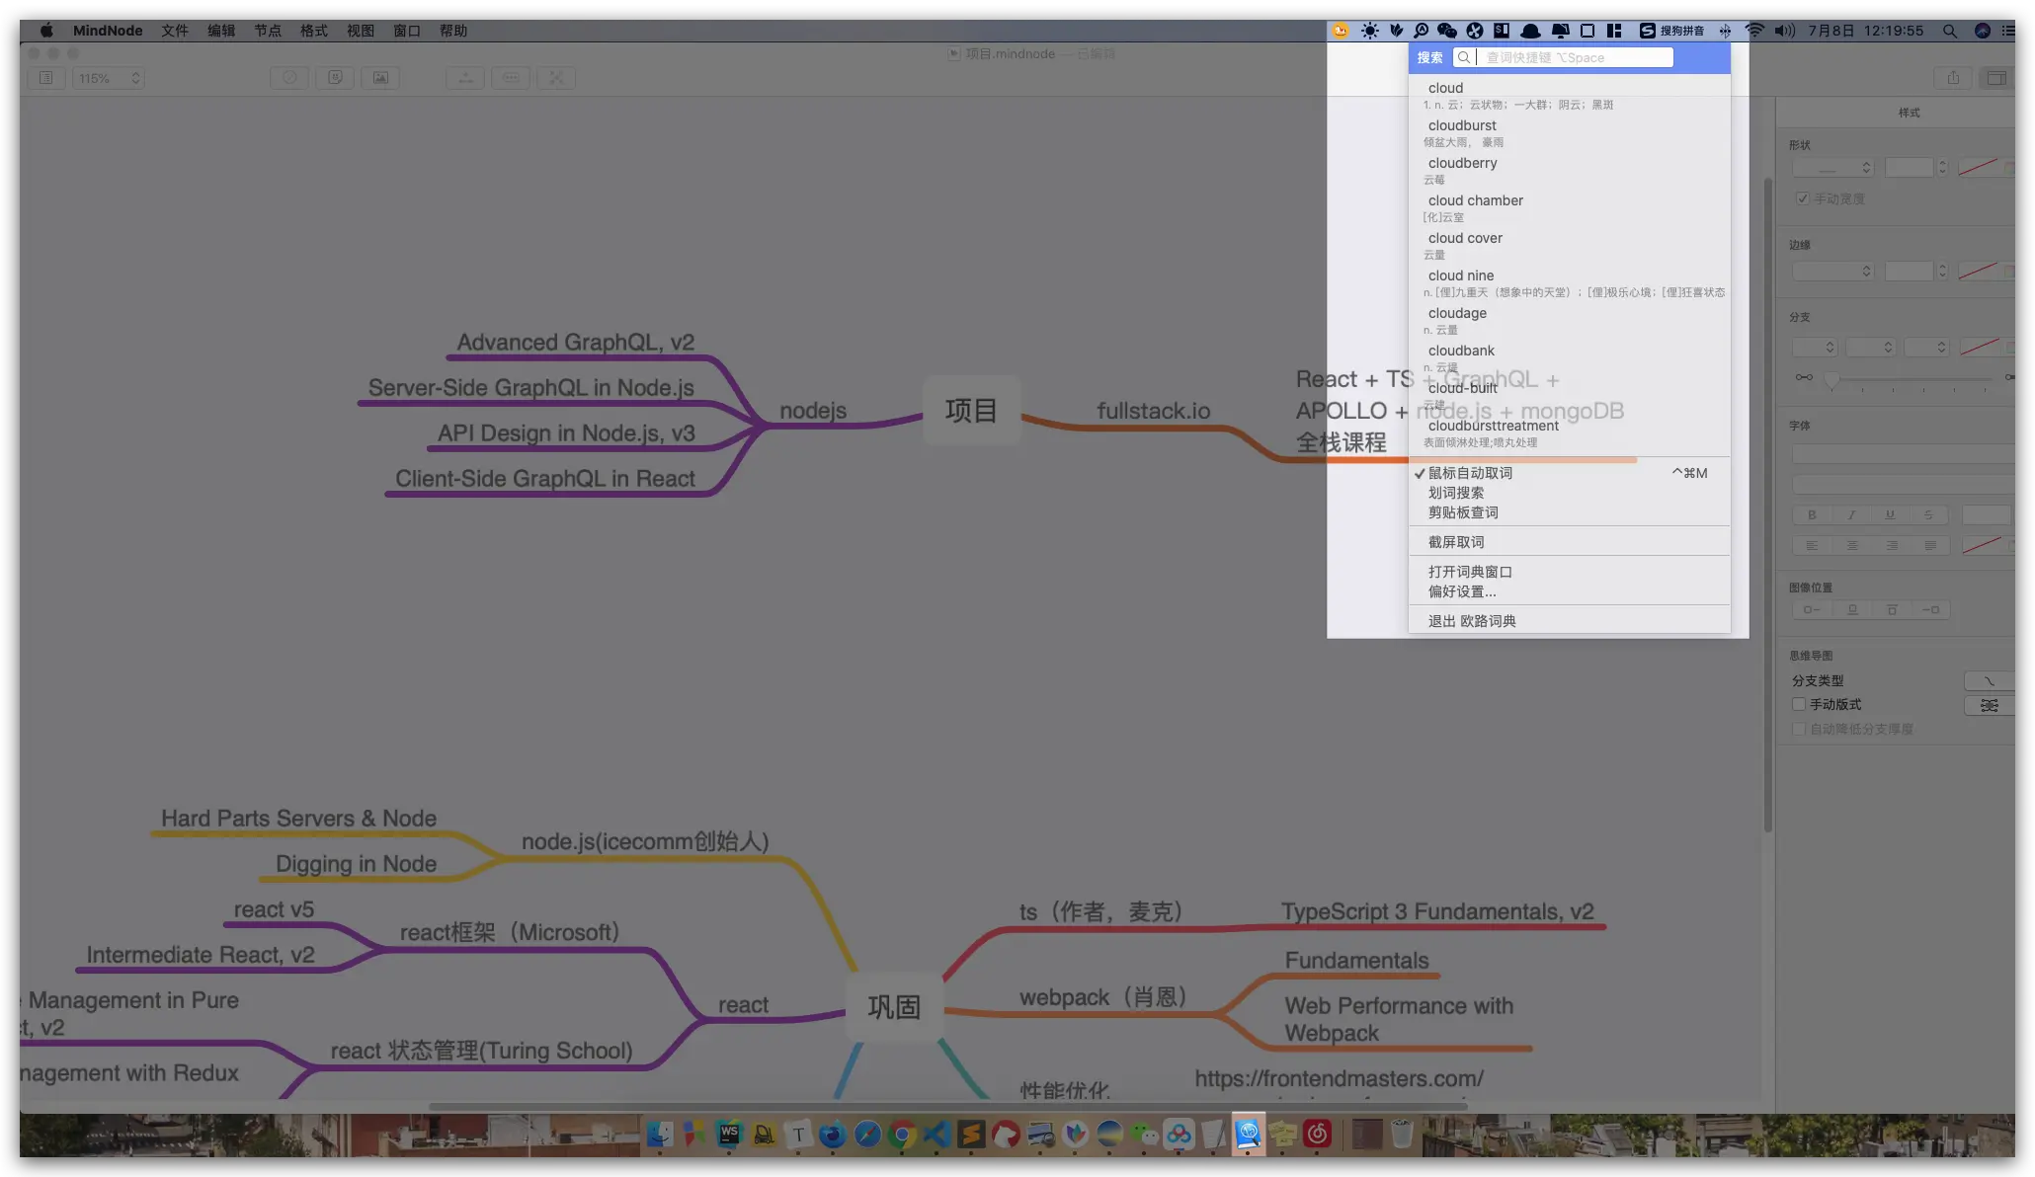Toggle 鼠标自动取词 option
Viewport: 2035px width, 1177px height.
[1470, 473]
